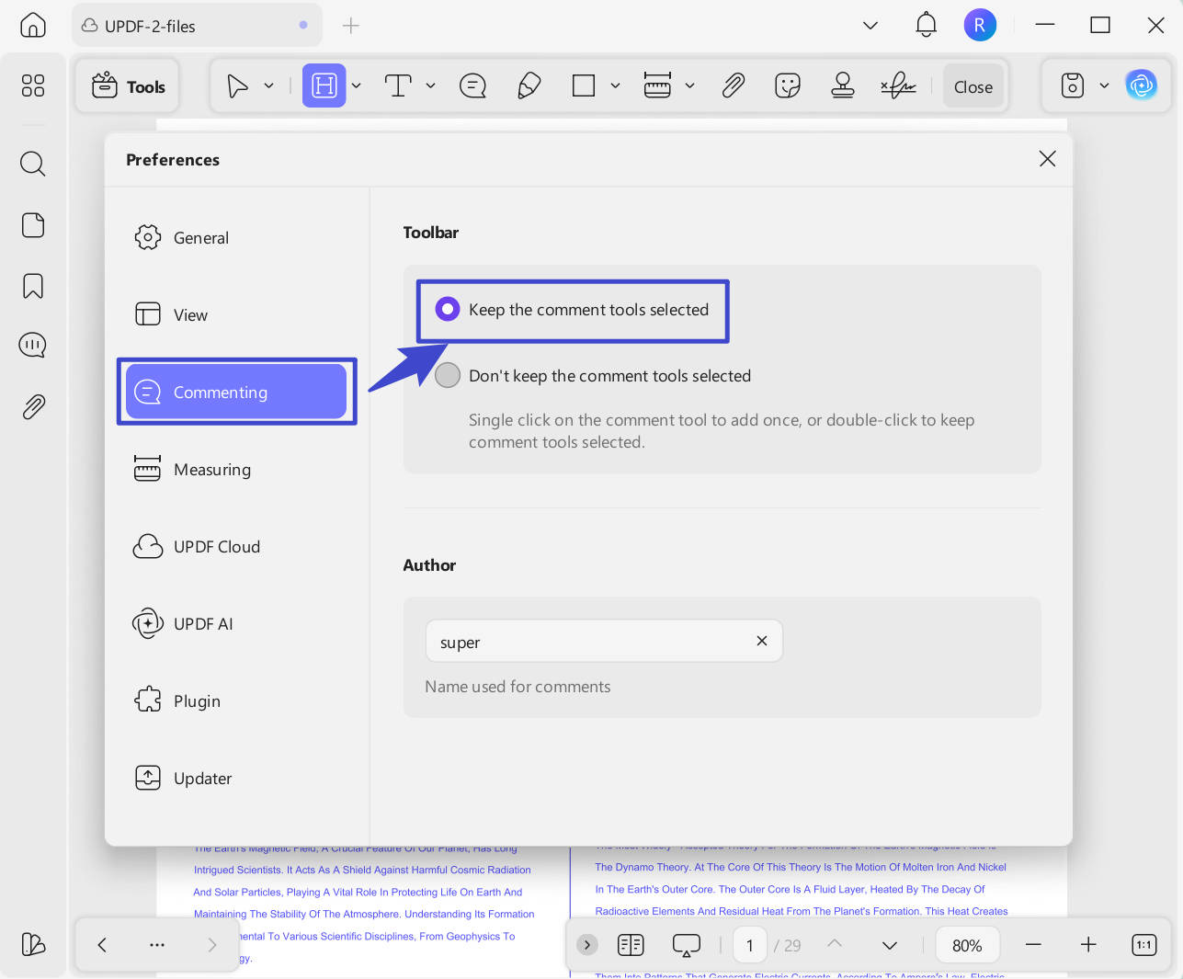Open the UPDF AI preferences section
The image size is (1183, 979).
236,624
